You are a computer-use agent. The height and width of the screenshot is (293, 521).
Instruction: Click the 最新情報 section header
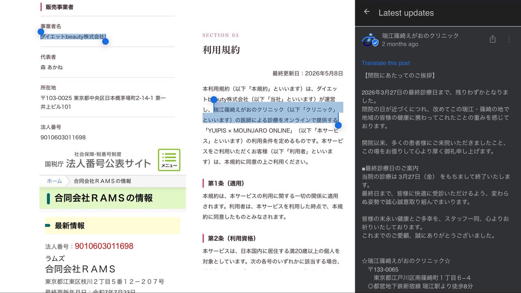[69, 226]
